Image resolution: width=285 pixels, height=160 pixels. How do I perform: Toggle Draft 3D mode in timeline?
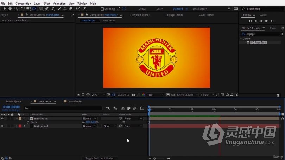tap(115, 108)
